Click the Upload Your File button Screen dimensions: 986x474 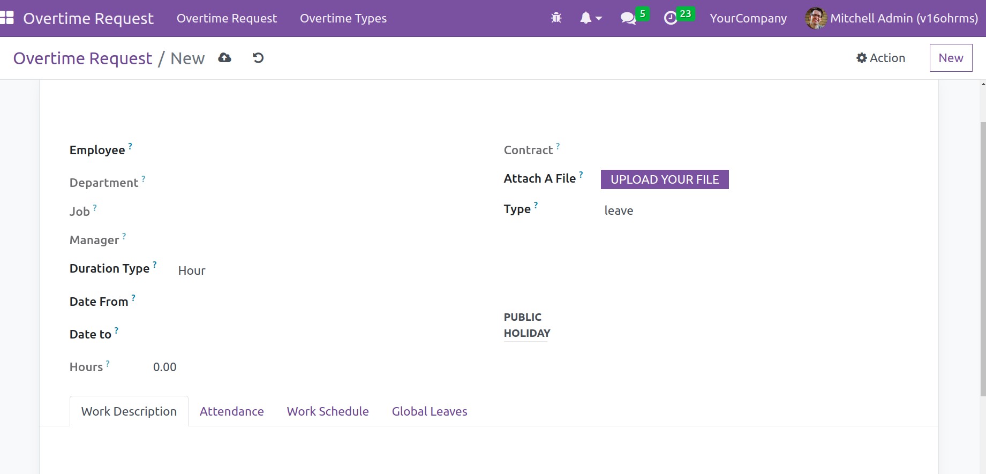(664, 179)
